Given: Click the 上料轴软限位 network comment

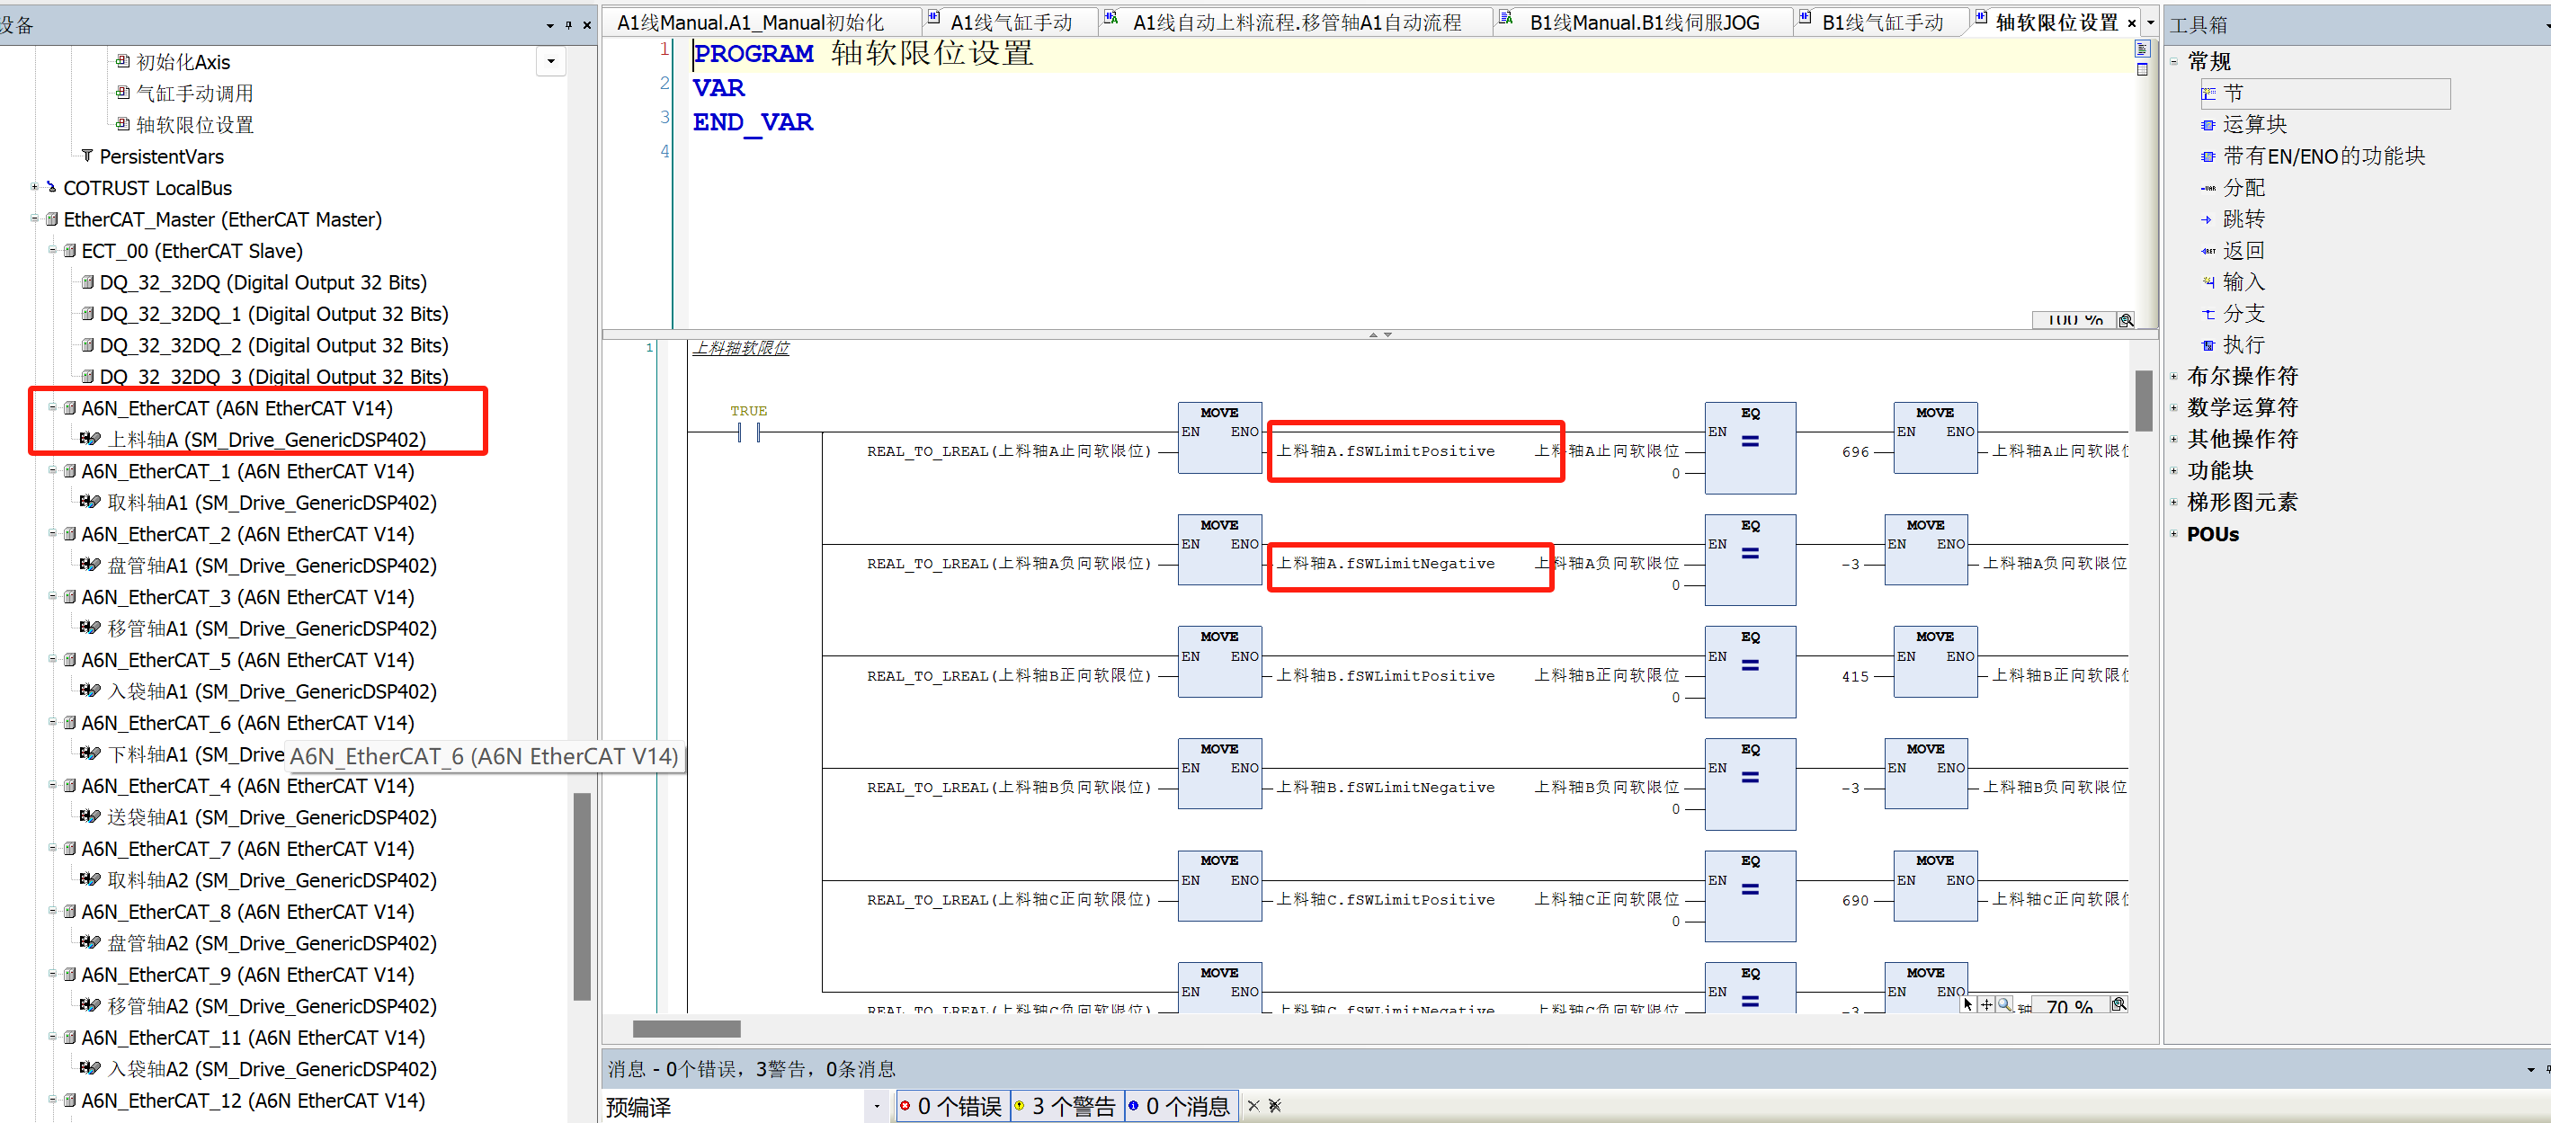Looking at the screenshot, I should click(x=741, y=348).
